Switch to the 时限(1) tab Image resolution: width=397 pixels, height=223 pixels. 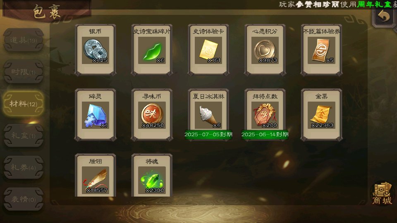(x=24, y=72)
